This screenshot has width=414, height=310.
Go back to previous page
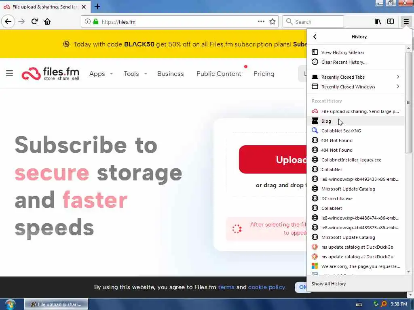tap(8, 21)
